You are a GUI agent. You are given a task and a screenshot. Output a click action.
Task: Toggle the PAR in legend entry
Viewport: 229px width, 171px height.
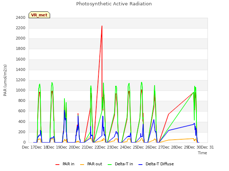(x=65, y=164)
